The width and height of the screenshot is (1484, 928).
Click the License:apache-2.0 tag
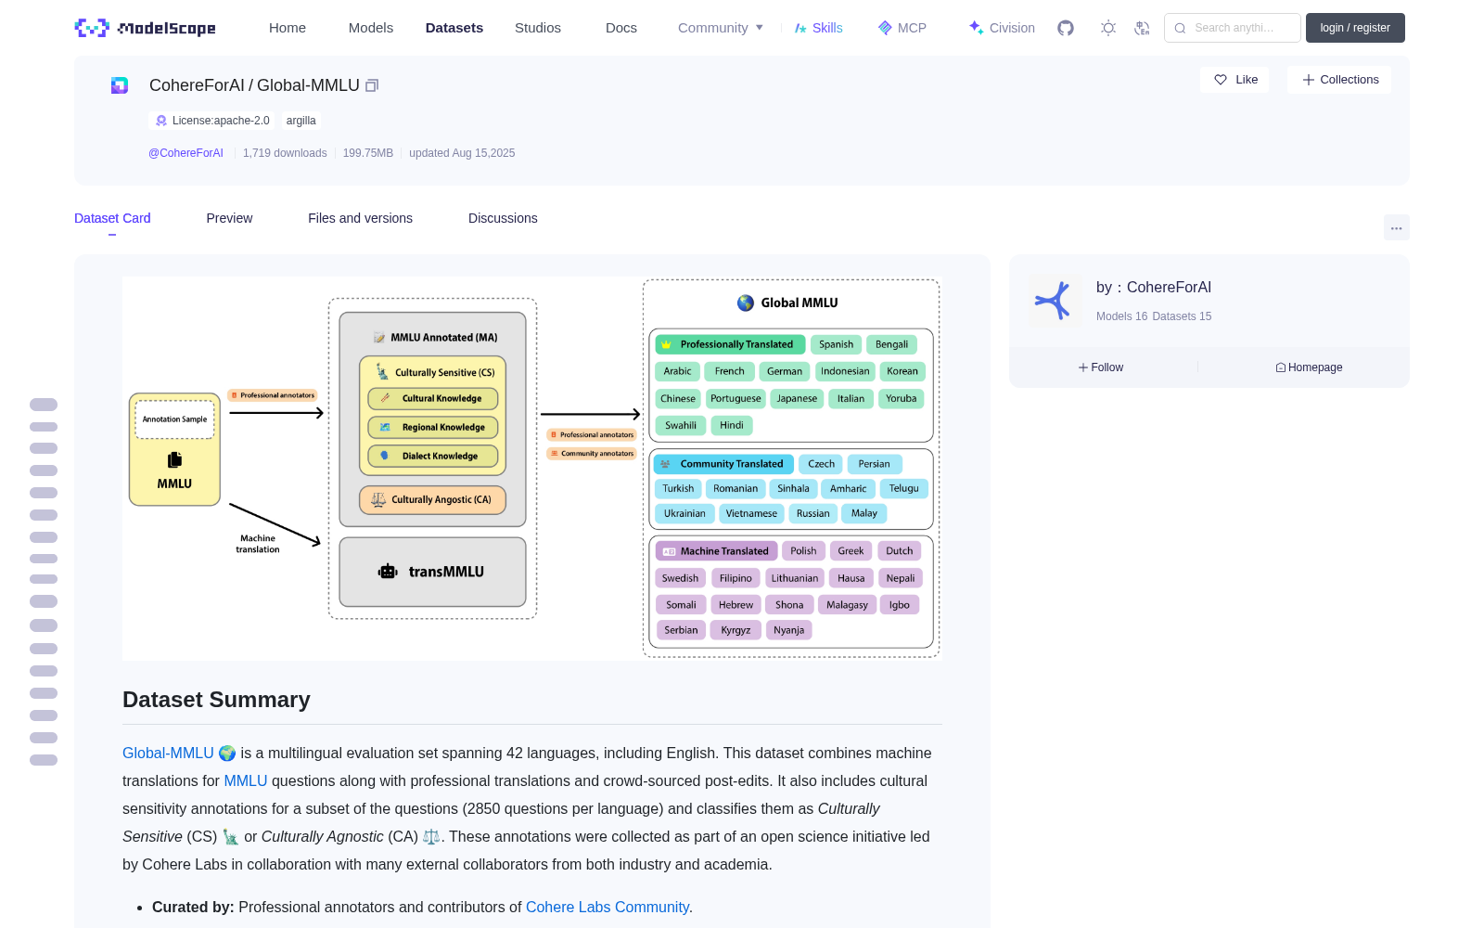click(212, 121)
